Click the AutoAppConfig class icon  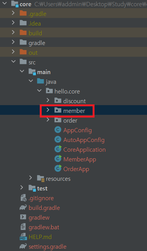click(x=58, y=139)
